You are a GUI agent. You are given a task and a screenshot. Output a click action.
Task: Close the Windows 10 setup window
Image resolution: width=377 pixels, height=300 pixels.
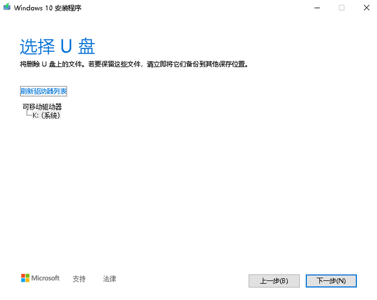[366, 8]
